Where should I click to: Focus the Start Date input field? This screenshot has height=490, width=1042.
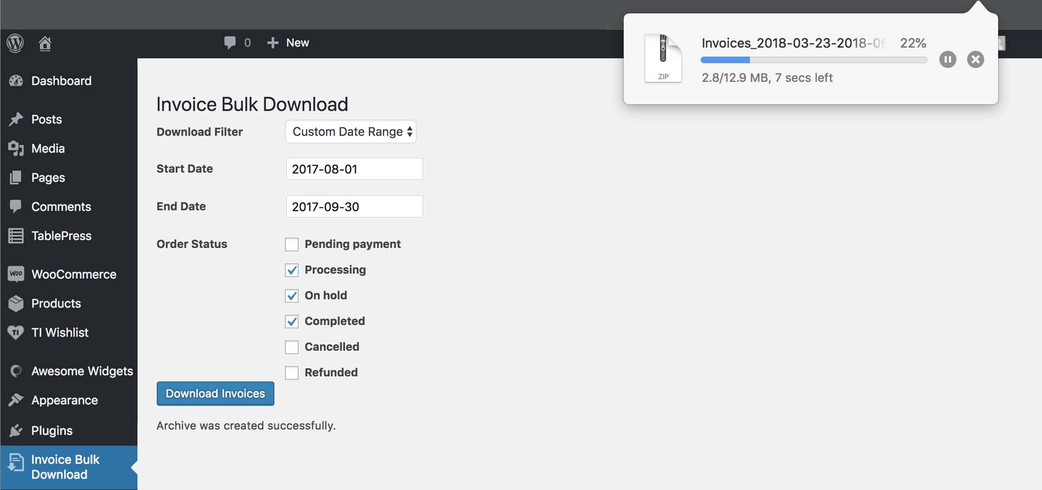pyautogui.click(x=354, y=169)
